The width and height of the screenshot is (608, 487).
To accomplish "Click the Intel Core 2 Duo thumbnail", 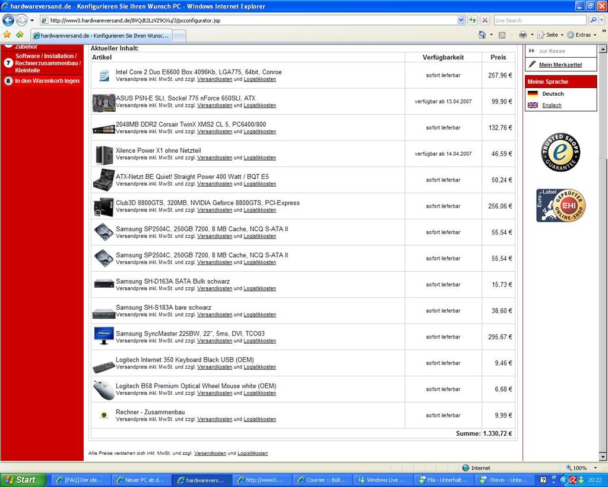I will (104, 76).
